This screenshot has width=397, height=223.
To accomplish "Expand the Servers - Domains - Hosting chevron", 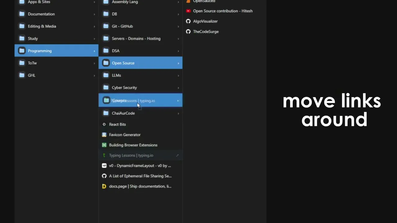I will click(x=178, y=39).
